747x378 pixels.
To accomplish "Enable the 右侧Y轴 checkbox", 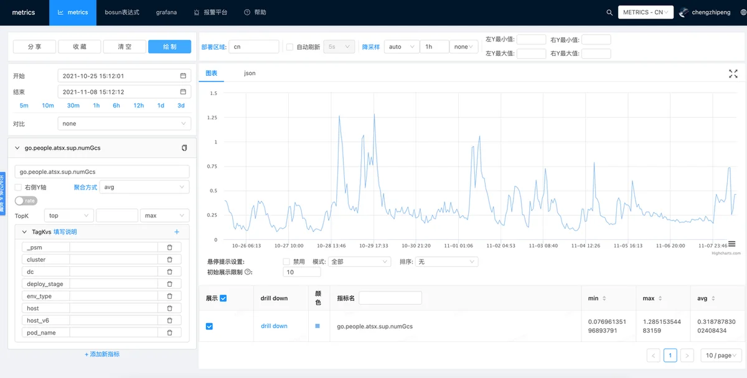I will click(19, 187).
